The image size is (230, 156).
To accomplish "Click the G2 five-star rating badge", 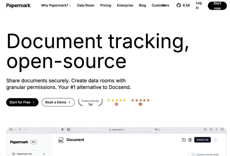I will pos(116,102).
